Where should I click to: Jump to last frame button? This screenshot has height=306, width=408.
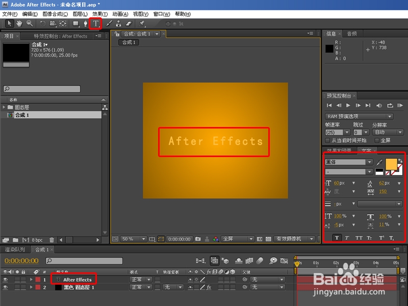coord(368,106)
